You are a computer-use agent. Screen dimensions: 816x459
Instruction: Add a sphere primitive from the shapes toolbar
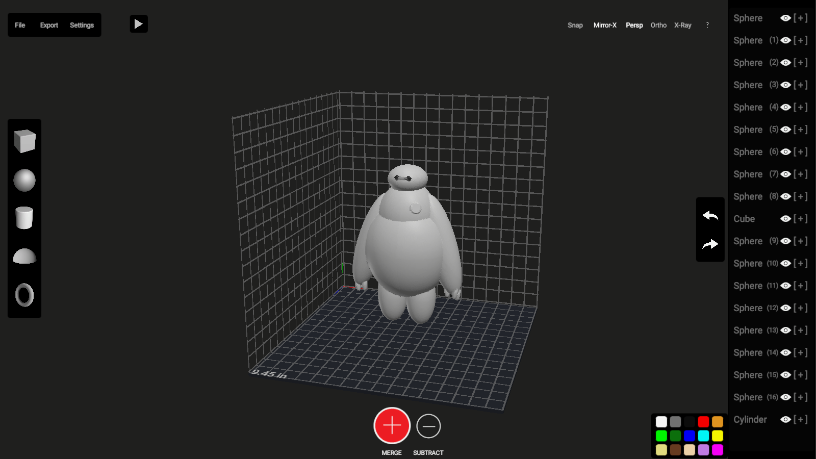pos(24,180)
